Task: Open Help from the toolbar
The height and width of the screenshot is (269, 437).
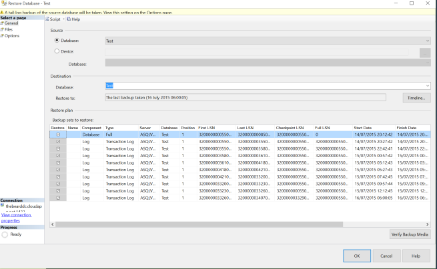Action: [x=73, y=19]
